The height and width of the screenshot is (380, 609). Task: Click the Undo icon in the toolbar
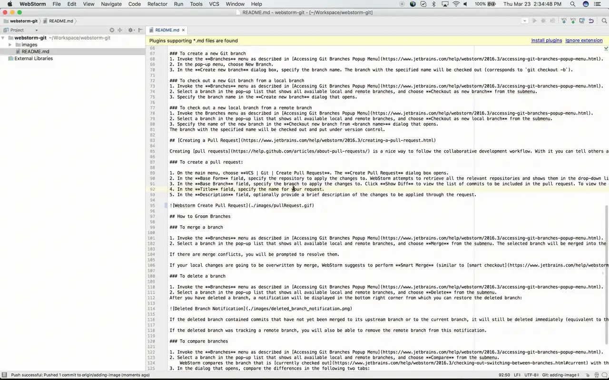(590, 21)
